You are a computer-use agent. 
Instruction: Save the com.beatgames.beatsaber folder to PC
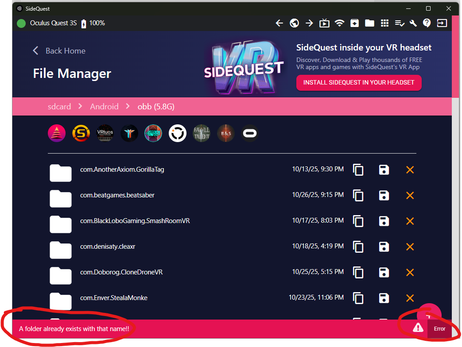384,196
